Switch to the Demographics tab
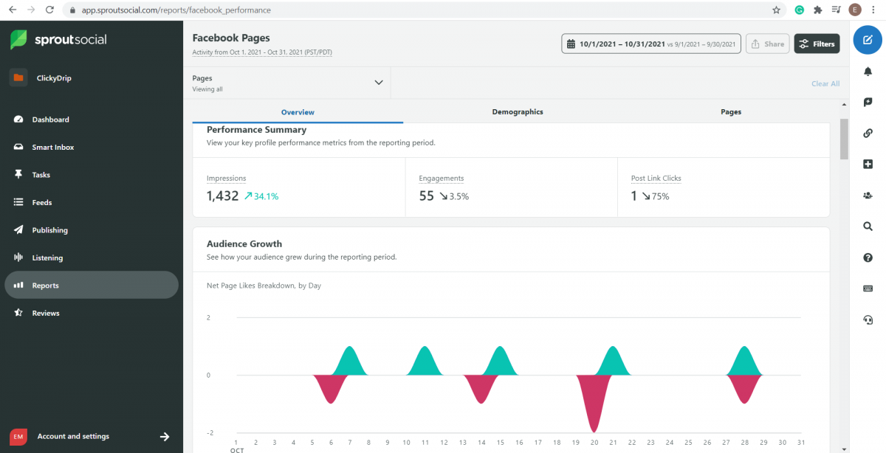 tap(518, 111)
